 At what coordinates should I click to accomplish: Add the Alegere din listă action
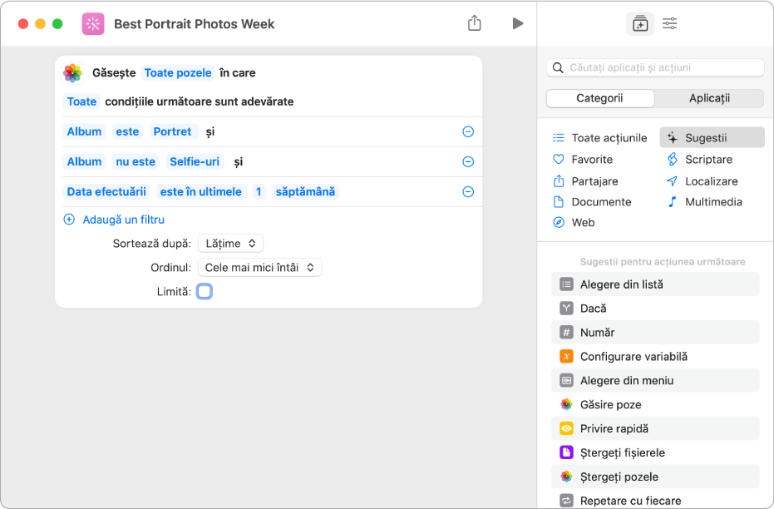(621, 284)
